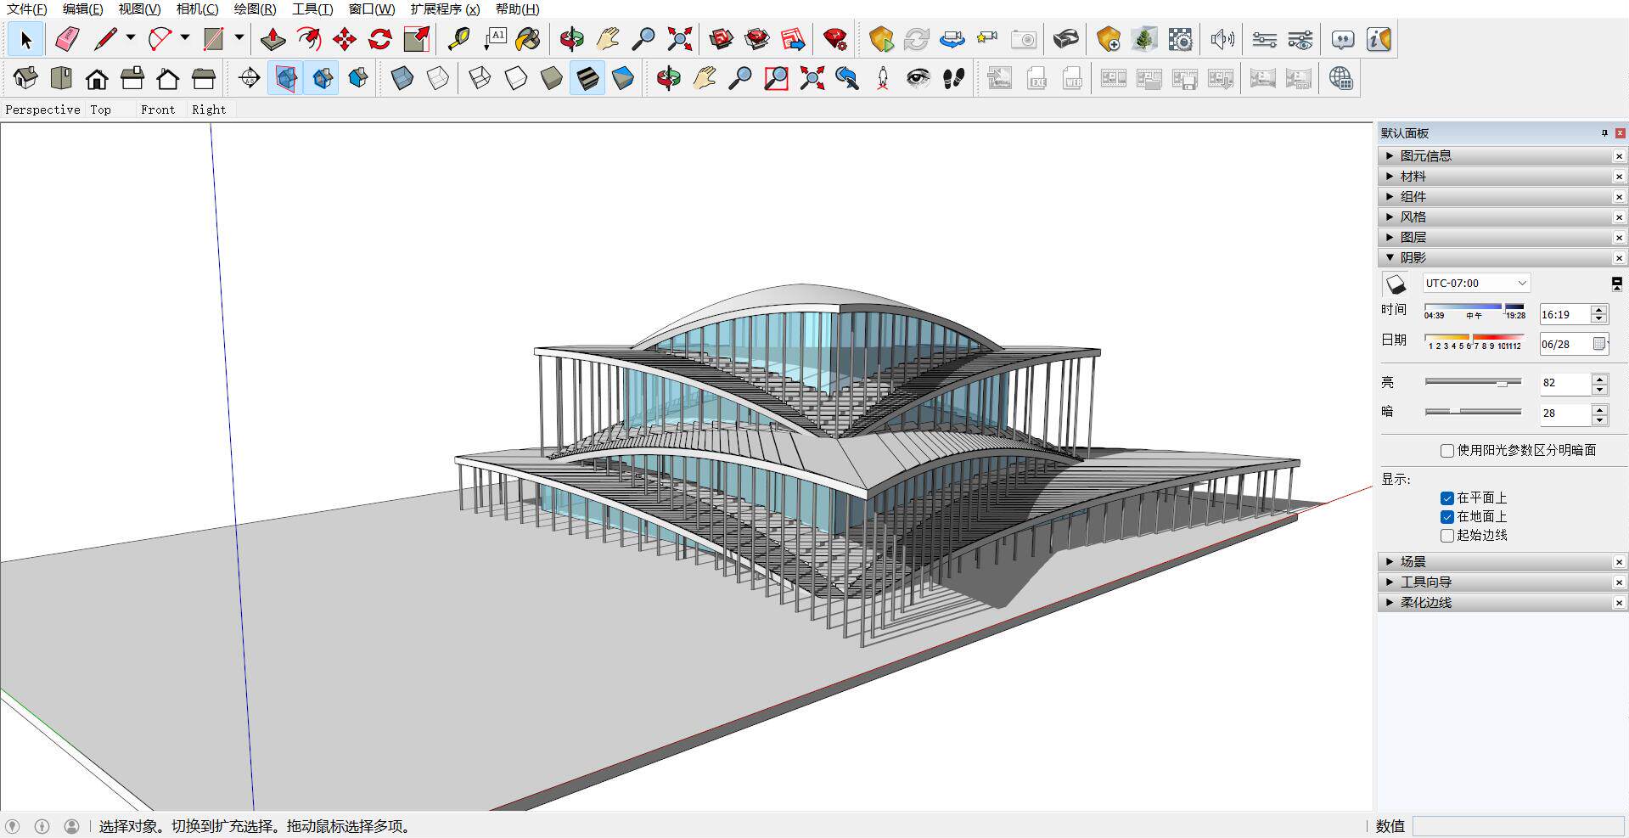Enable the 起始边线 checkbox
The width and height of the screenshot is (1629, 838).
(x=1447, y=536)
